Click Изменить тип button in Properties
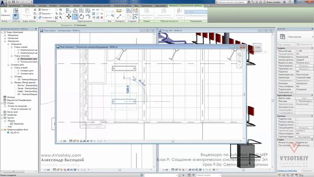The height and width of the screenshot is (177, 314). pos(305,44)
